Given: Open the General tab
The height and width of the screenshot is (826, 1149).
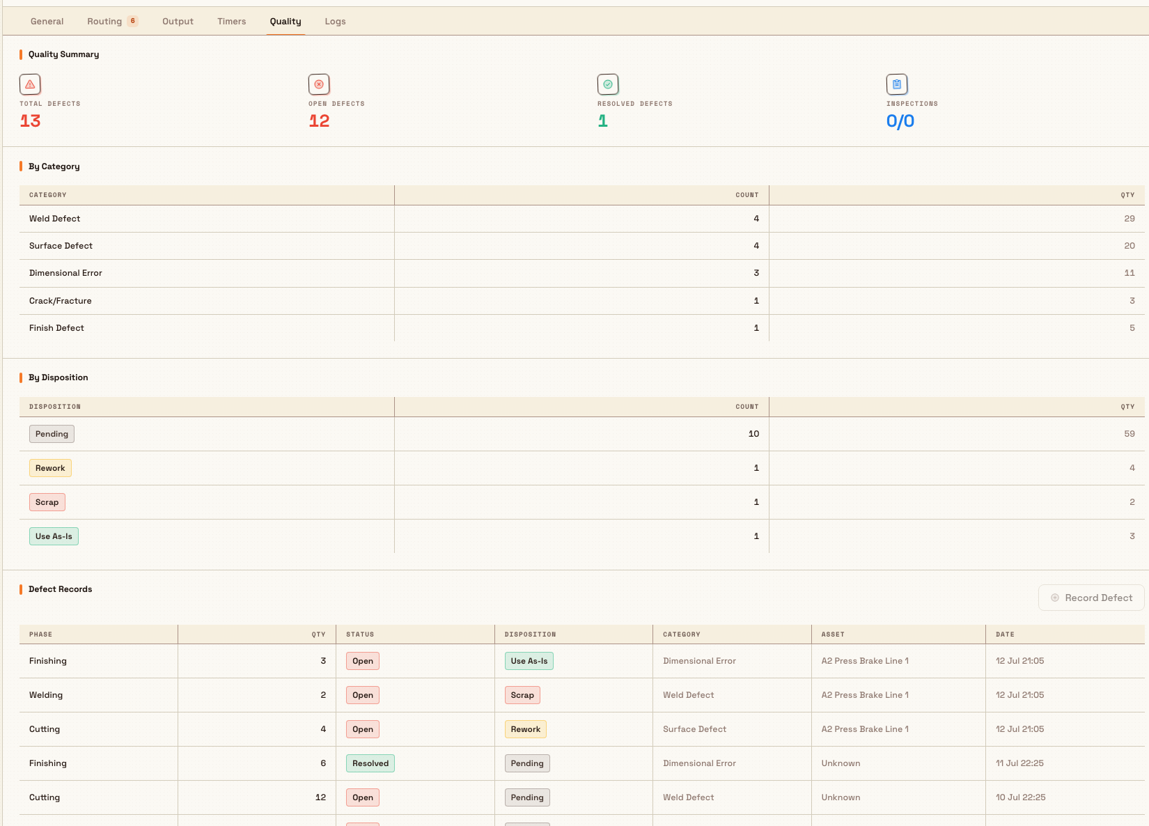Looking at the screenshot, I should (x=47, y=22).
